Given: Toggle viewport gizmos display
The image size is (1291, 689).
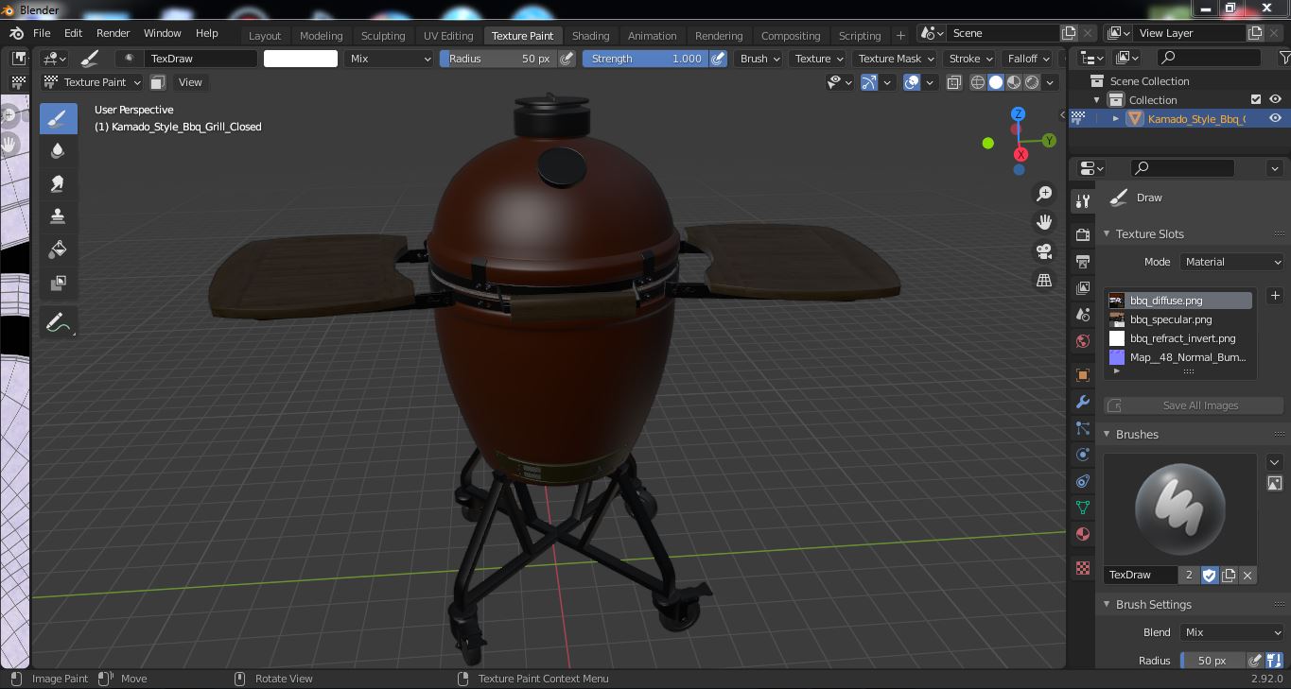Looking at the screenshot, I should [x=869, y=82].
